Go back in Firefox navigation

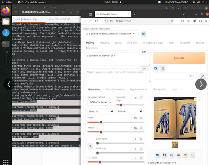pyautogui.click(x=85, y=21)
